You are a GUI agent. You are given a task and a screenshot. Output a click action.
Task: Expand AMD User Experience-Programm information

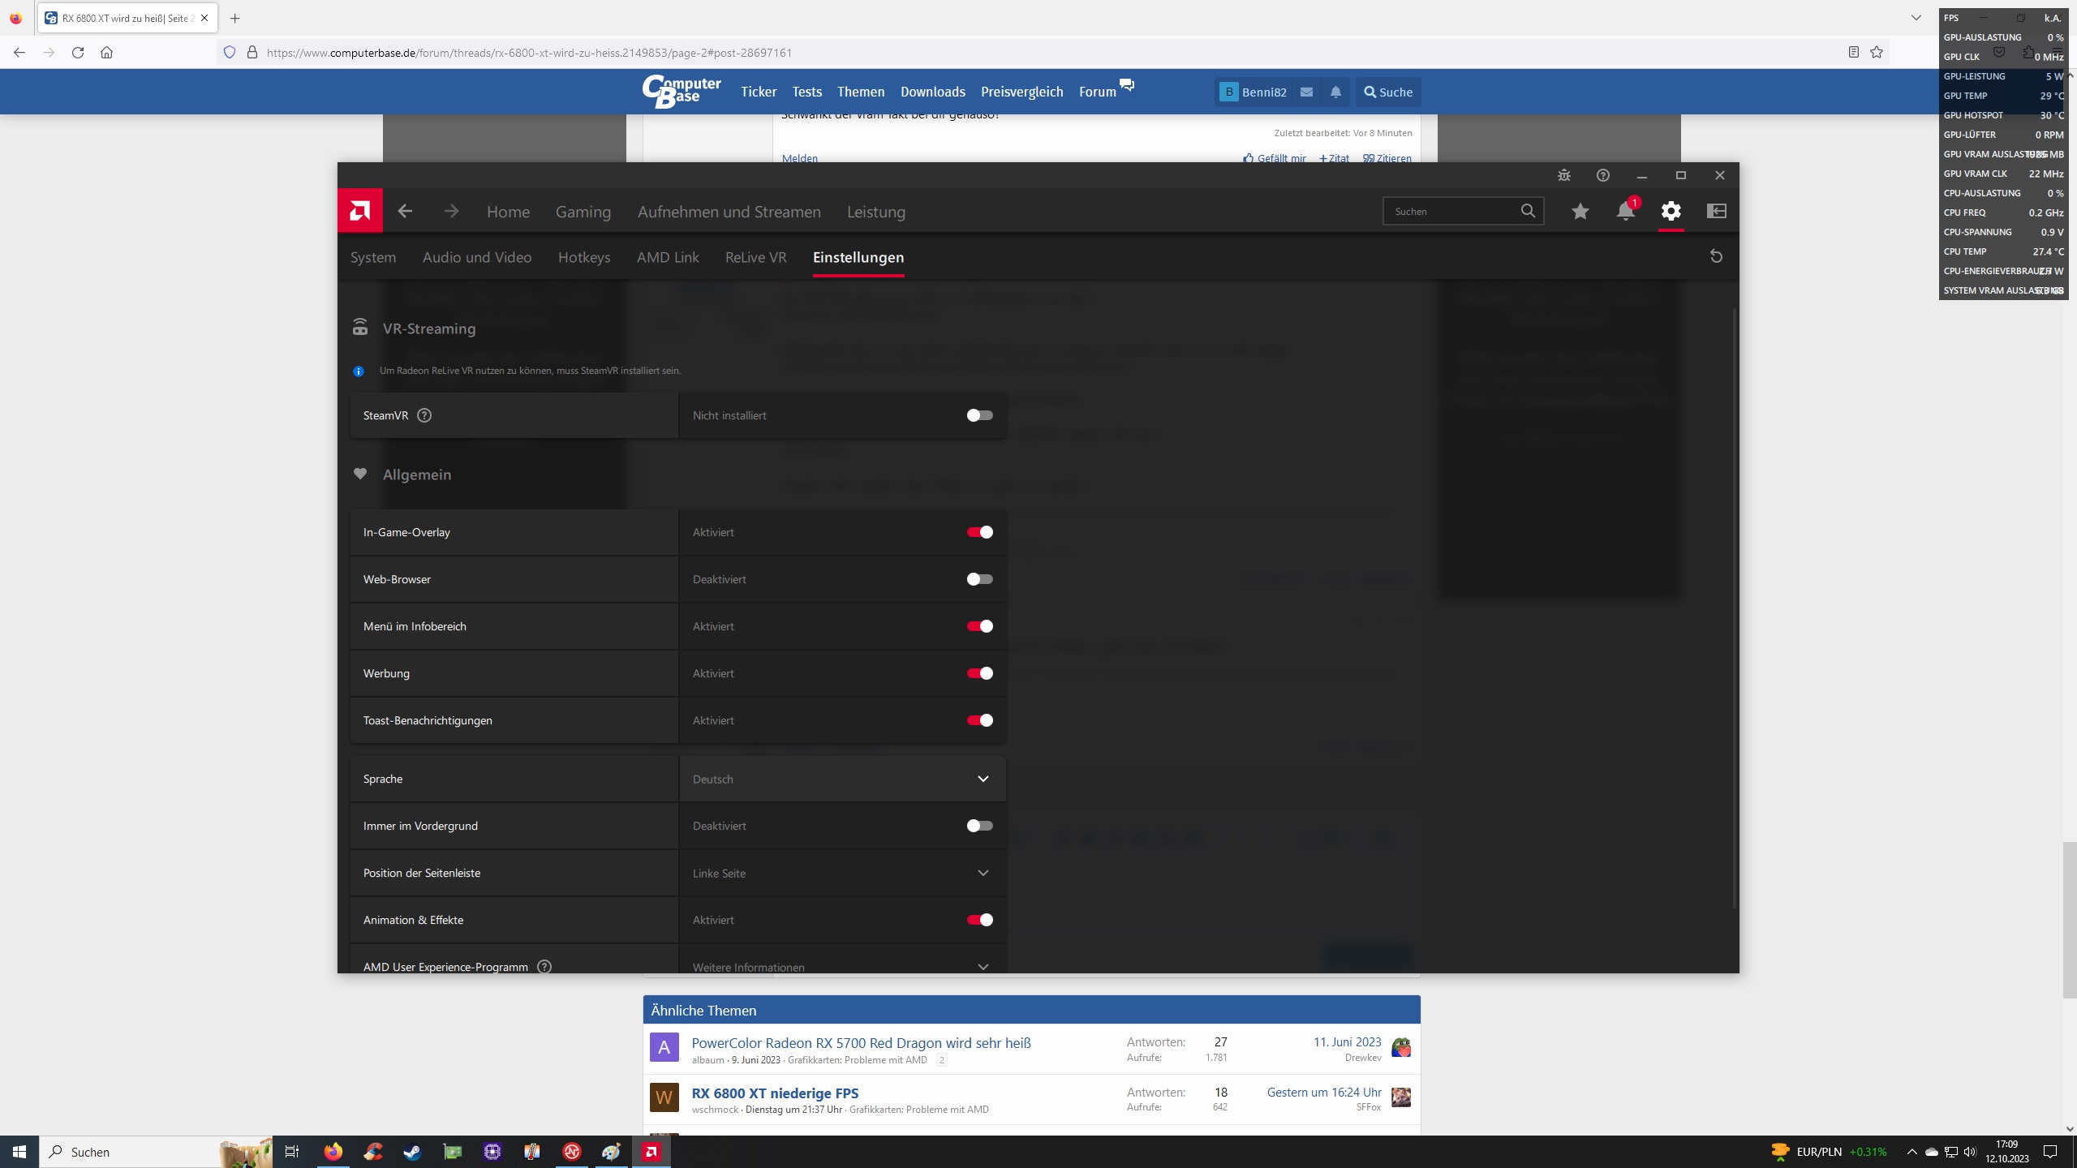click(x=983, y=966)
